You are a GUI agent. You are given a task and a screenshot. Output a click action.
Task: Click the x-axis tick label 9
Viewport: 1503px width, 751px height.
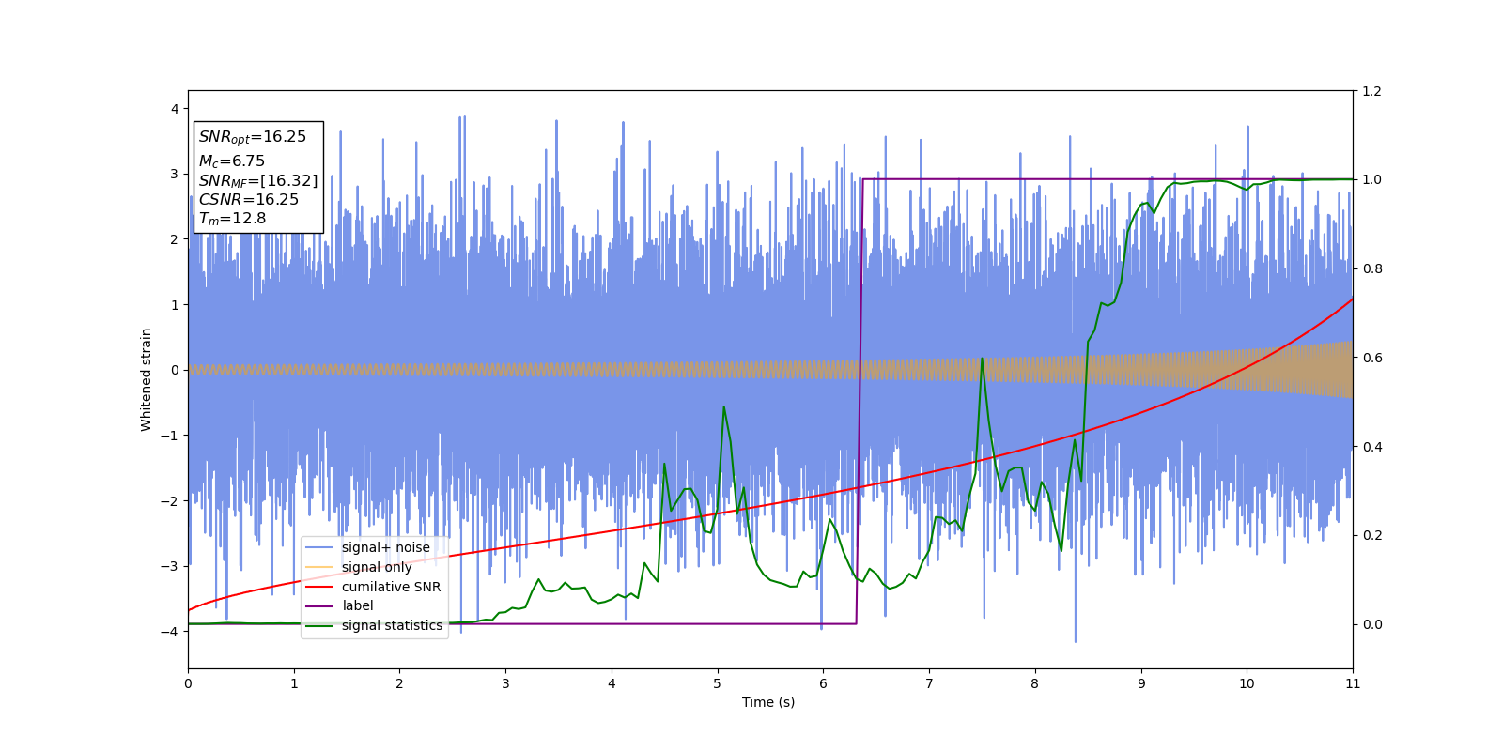click(1141, 683)
